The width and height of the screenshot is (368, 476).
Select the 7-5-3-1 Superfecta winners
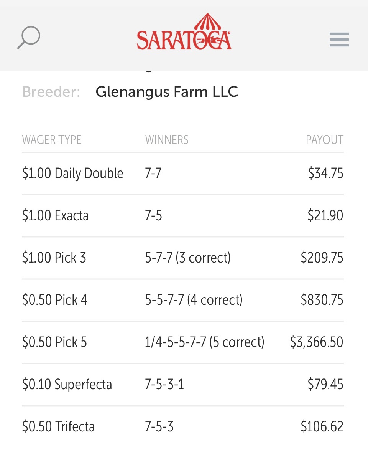tap(164, 384)
